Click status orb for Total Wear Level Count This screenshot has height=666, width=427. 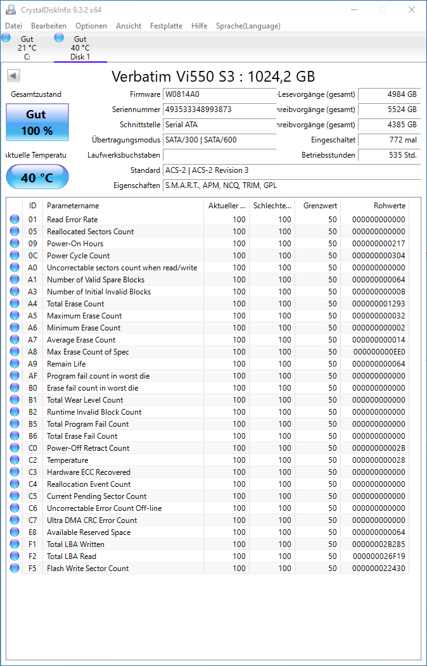tap(15, 399)
